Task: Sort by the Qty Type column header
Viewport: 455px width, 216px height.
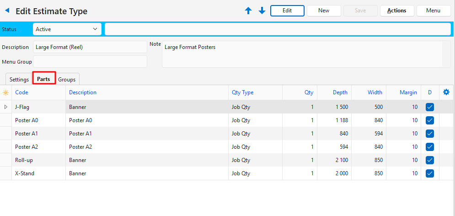Action: point(242,92)
